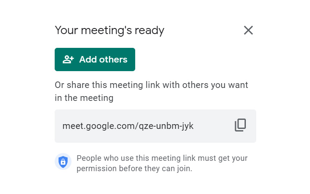310x194 pixels.
Task: Click the add-person icon in the Add others button
Action: 68,59
